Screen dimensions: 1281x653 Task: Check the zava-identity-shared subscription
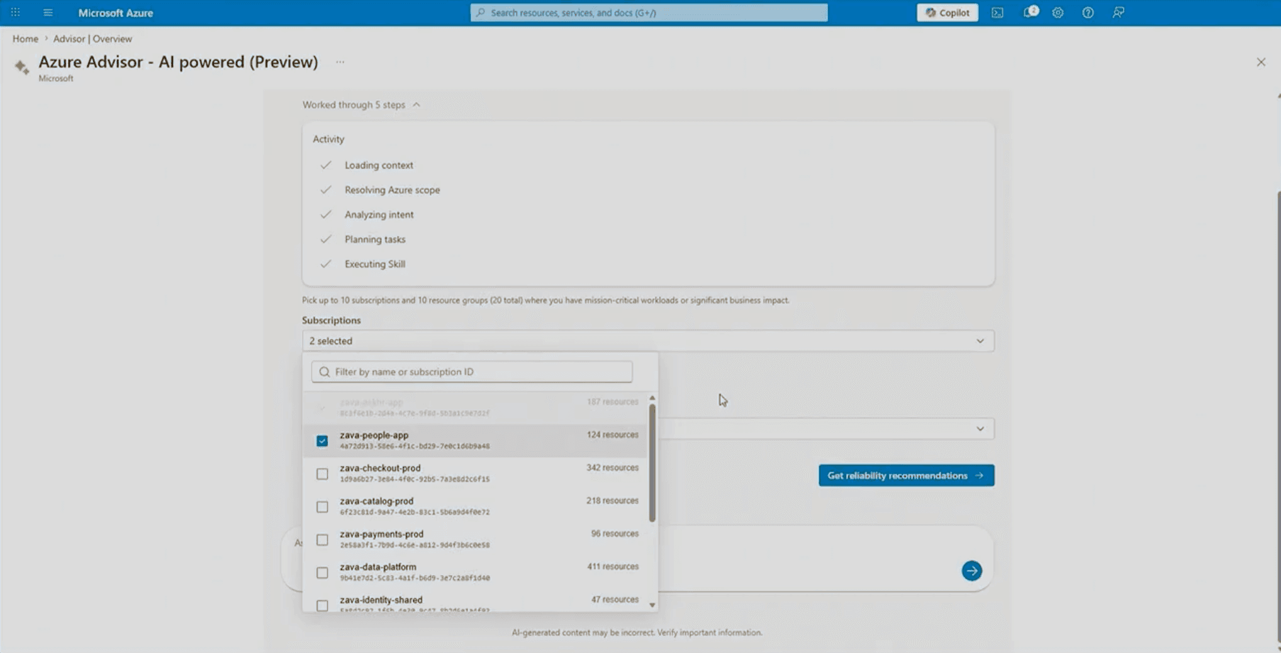pyautogui.click(x=322, y=605)
